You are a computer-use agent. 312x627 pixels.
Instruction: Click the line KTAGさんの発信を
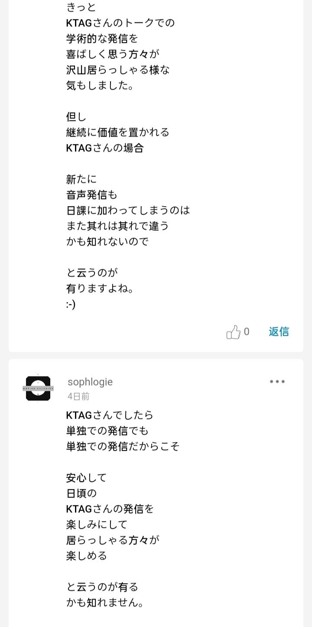(x=110, y=509)
